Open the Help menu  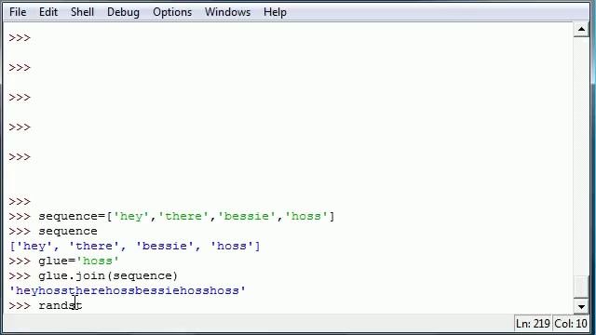click(275, 12)
